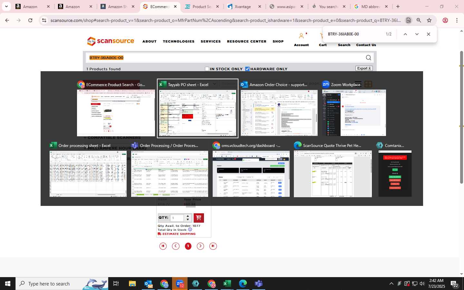The image size is (464, 290).
Task: Show next find-in-page match
Action: click(417, 34)
